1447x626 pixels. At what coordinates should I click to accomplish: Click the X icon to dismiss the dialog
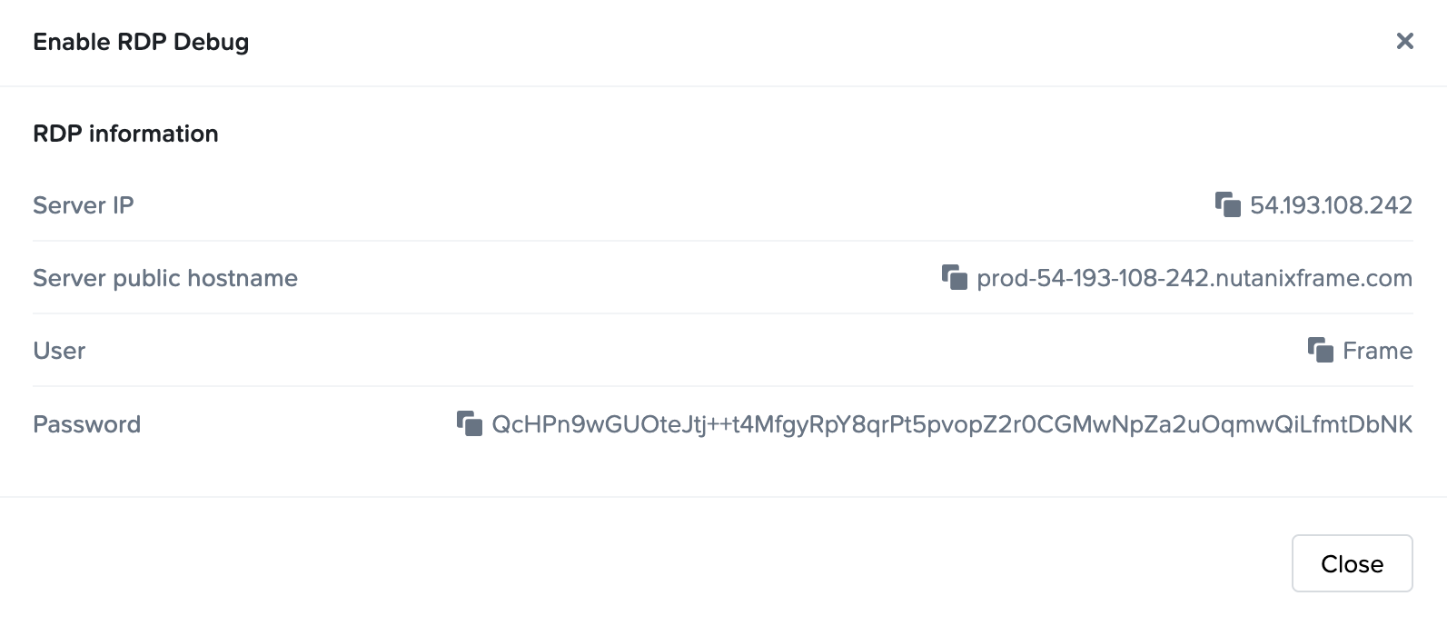(x=1404, y=41)
